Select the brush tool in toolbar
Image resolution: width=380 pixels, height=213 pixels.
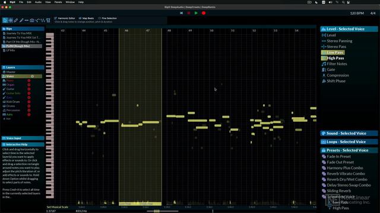pos(21,21)
